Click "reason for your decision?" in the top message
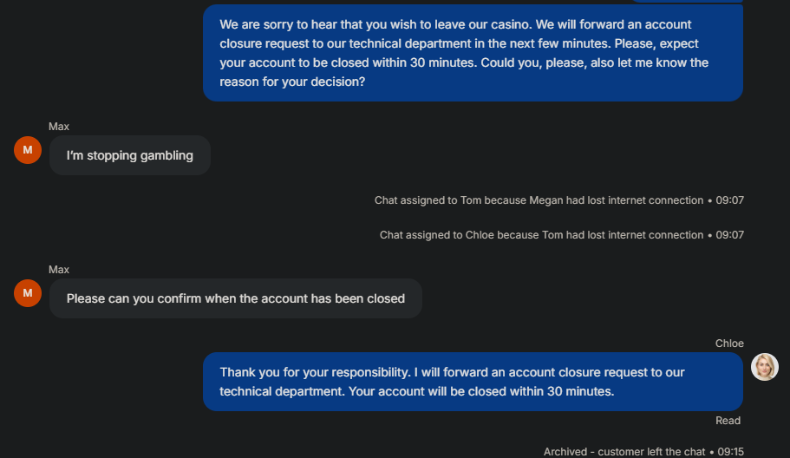Screen dimensions: 790x458 coord(292,82)
